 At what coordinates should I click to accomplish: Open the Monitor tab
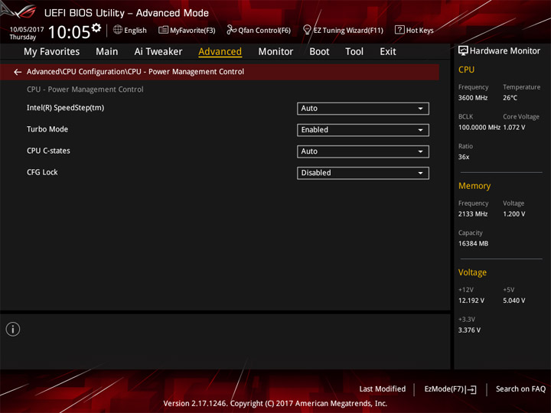click(275, 52)
